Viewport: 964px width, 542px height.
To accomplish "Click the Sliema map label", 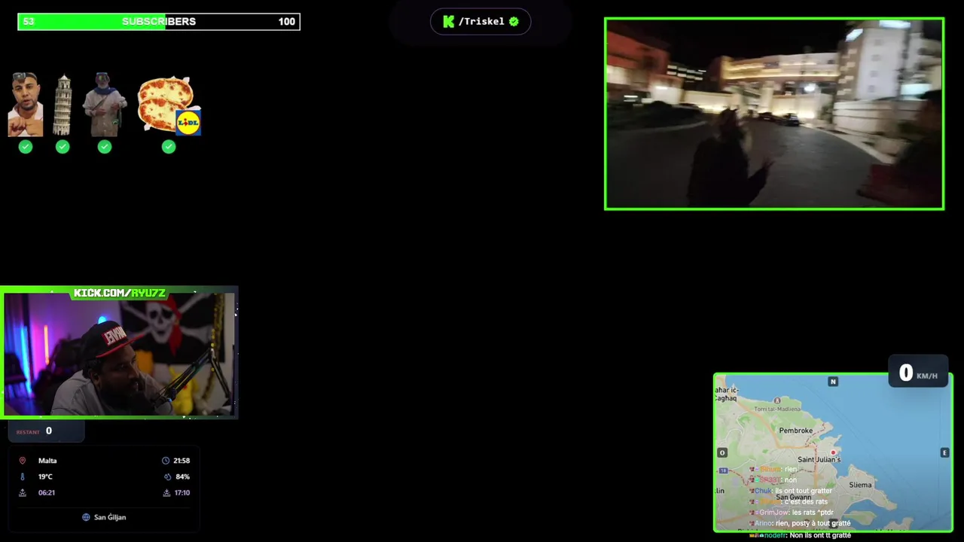I will click(860, 485).
